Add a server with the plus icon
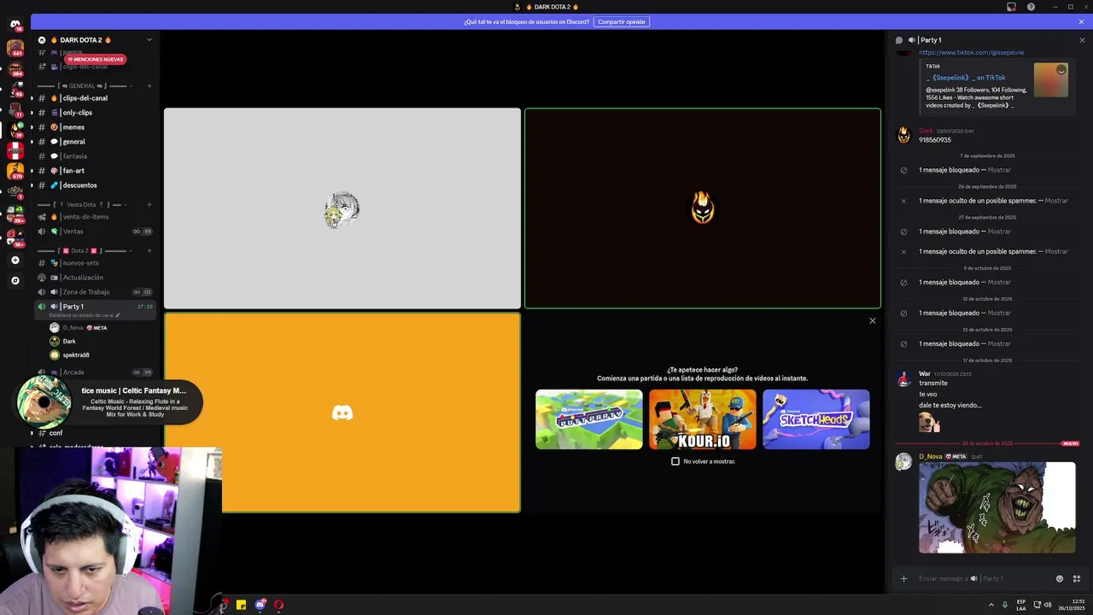 click(x=15, y=260)
